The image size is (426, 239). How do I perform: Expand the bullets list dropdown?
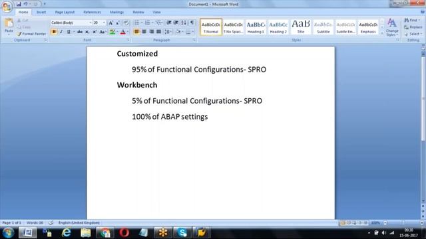[142, 23]
